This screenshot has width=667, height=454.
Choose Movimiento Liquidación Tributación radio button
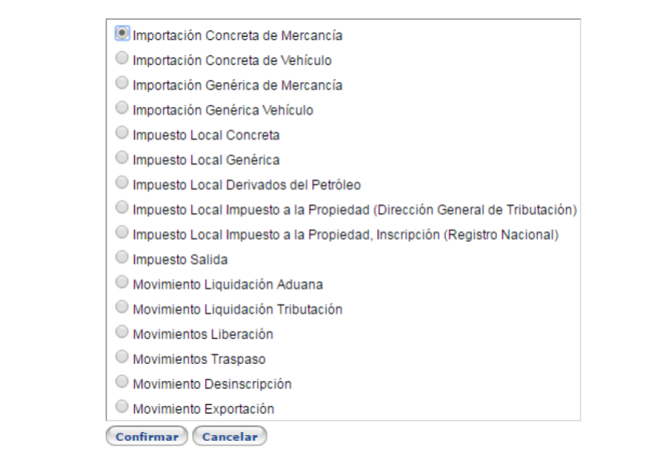pyautogui.click(x=121, y=307)
